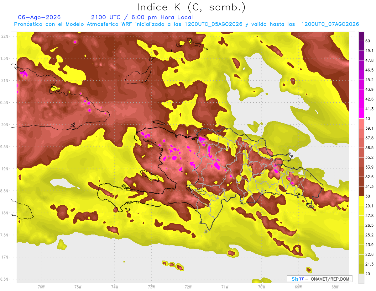Click the colorbar value "26.5"
Image resolution: width=376 pixels, height=291 pixels.
[x=369, y=225]
